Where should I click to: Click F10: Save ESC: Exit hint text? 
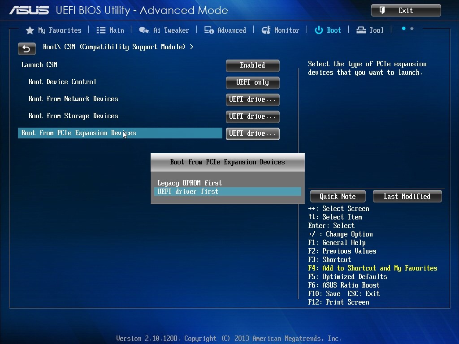[344, 294]
